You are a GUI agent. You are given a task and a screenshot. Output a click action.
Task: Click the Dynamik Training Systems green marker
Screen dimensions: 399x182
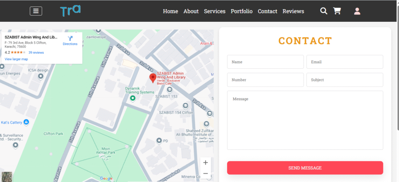tap(132, 98)
